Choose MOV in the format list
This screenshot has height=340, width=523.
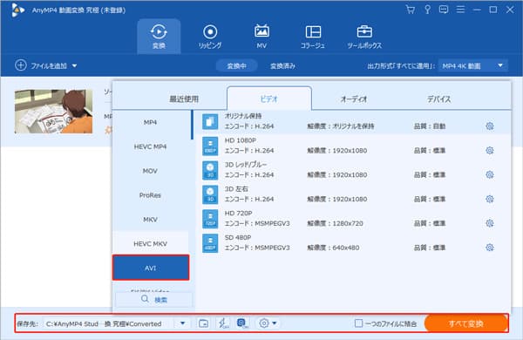[x=151, y=171]
